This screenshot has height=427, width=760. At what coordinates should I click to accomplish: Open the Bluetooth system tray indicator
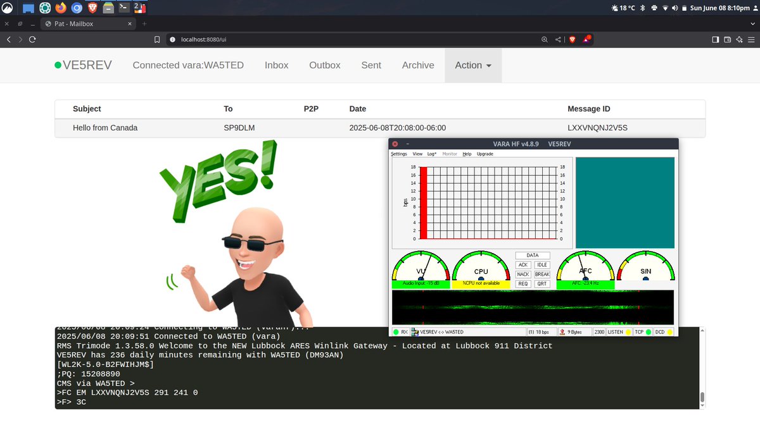[x=642, y=8]
